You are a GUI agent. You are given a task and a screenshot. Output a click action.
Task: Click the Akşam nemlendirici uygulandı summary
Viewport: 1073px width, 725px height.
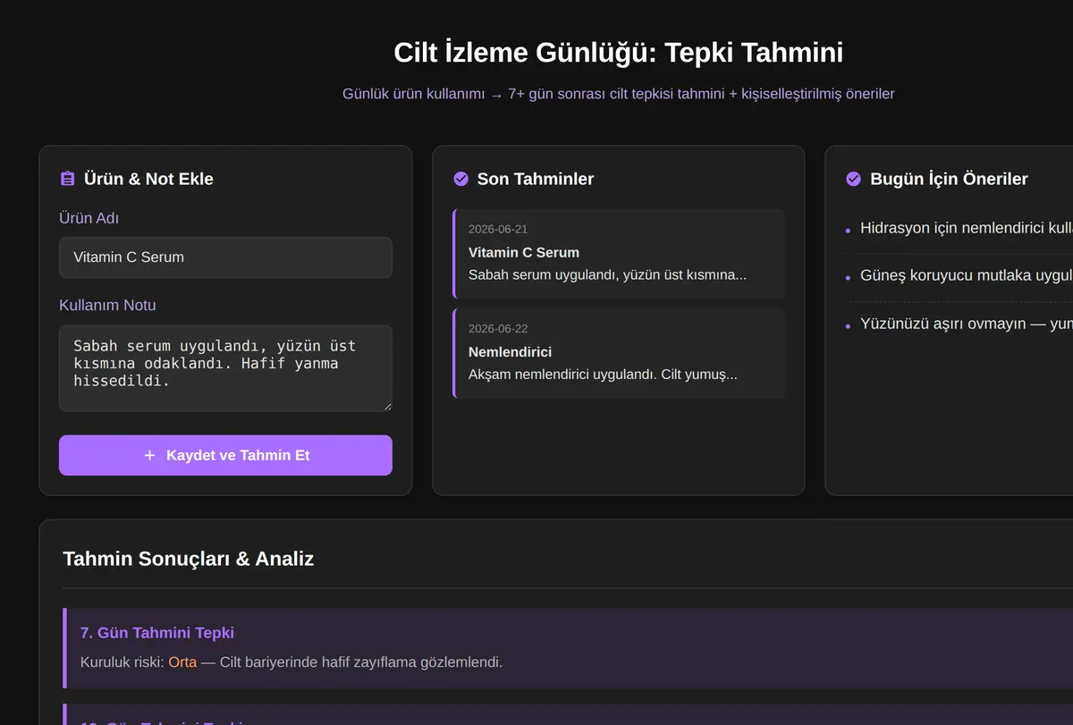(603, 374)
